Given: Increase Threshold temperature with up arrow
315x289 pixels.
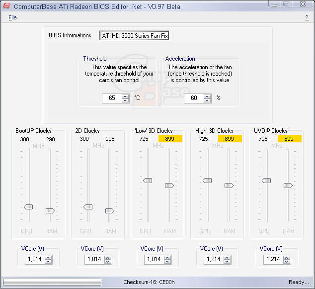Looking at the screenshot, I should 125,96.
